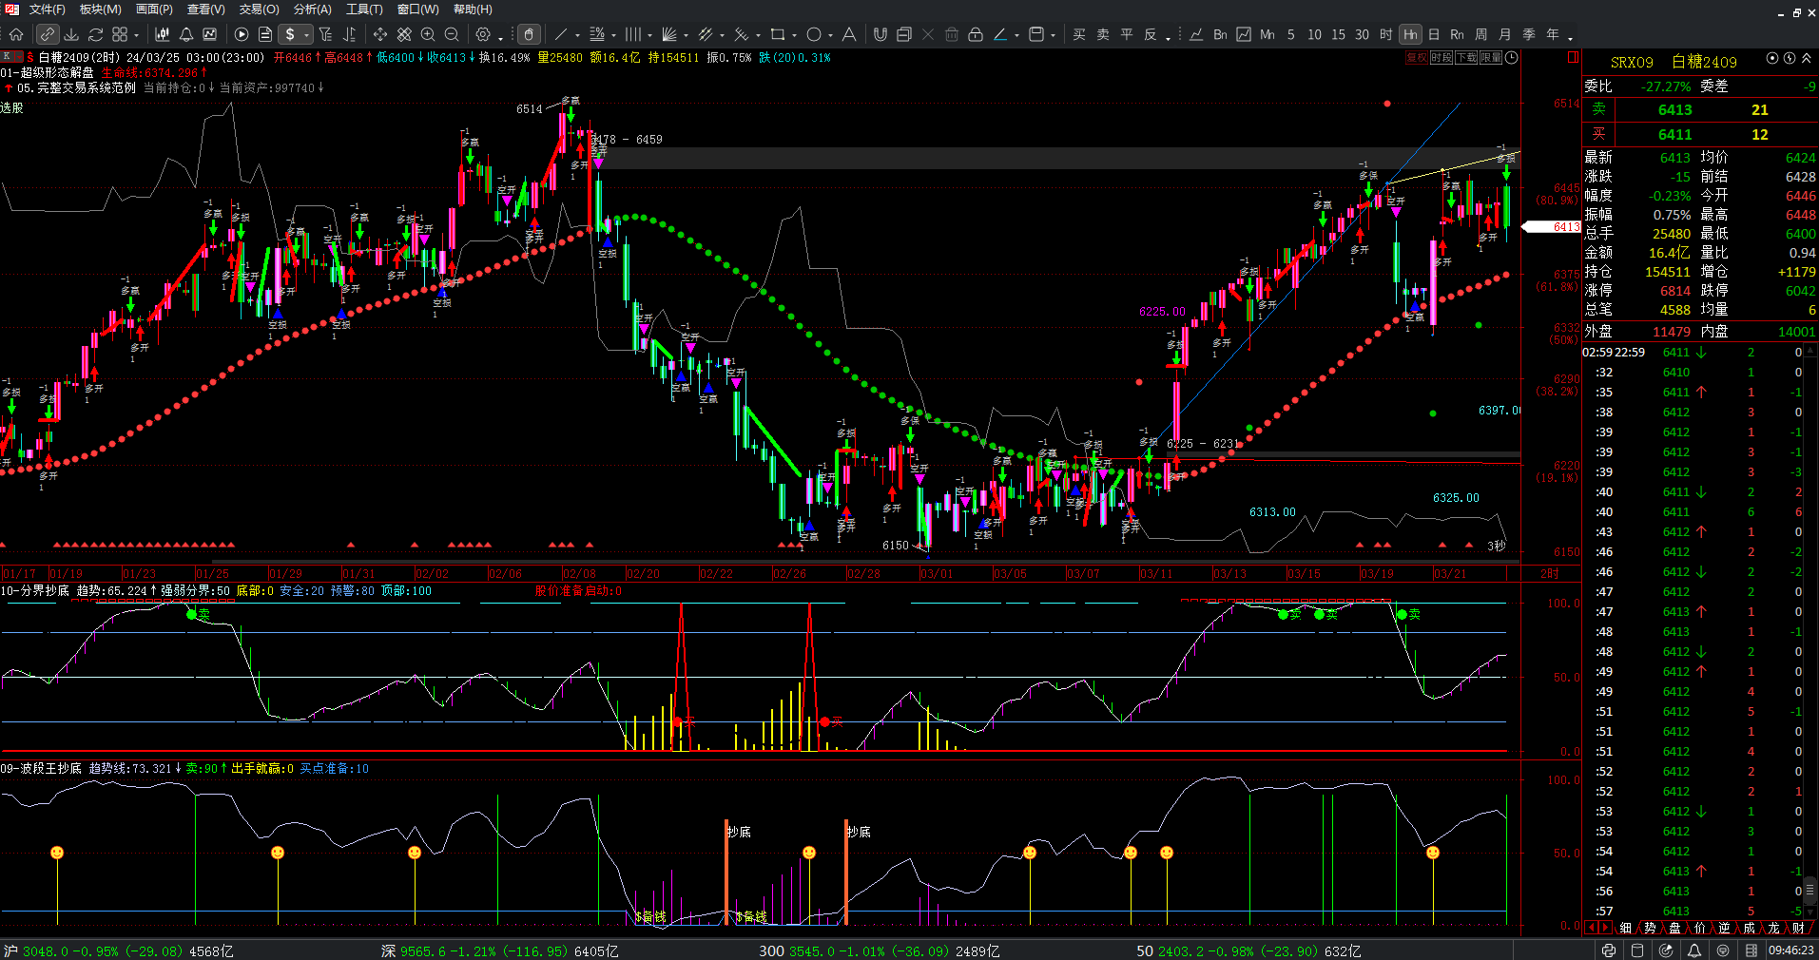The height and width of the screenshot is (960, 1819).
Task: Expand the rectangle tool dropdown arrow
Action: click(794, 36)
